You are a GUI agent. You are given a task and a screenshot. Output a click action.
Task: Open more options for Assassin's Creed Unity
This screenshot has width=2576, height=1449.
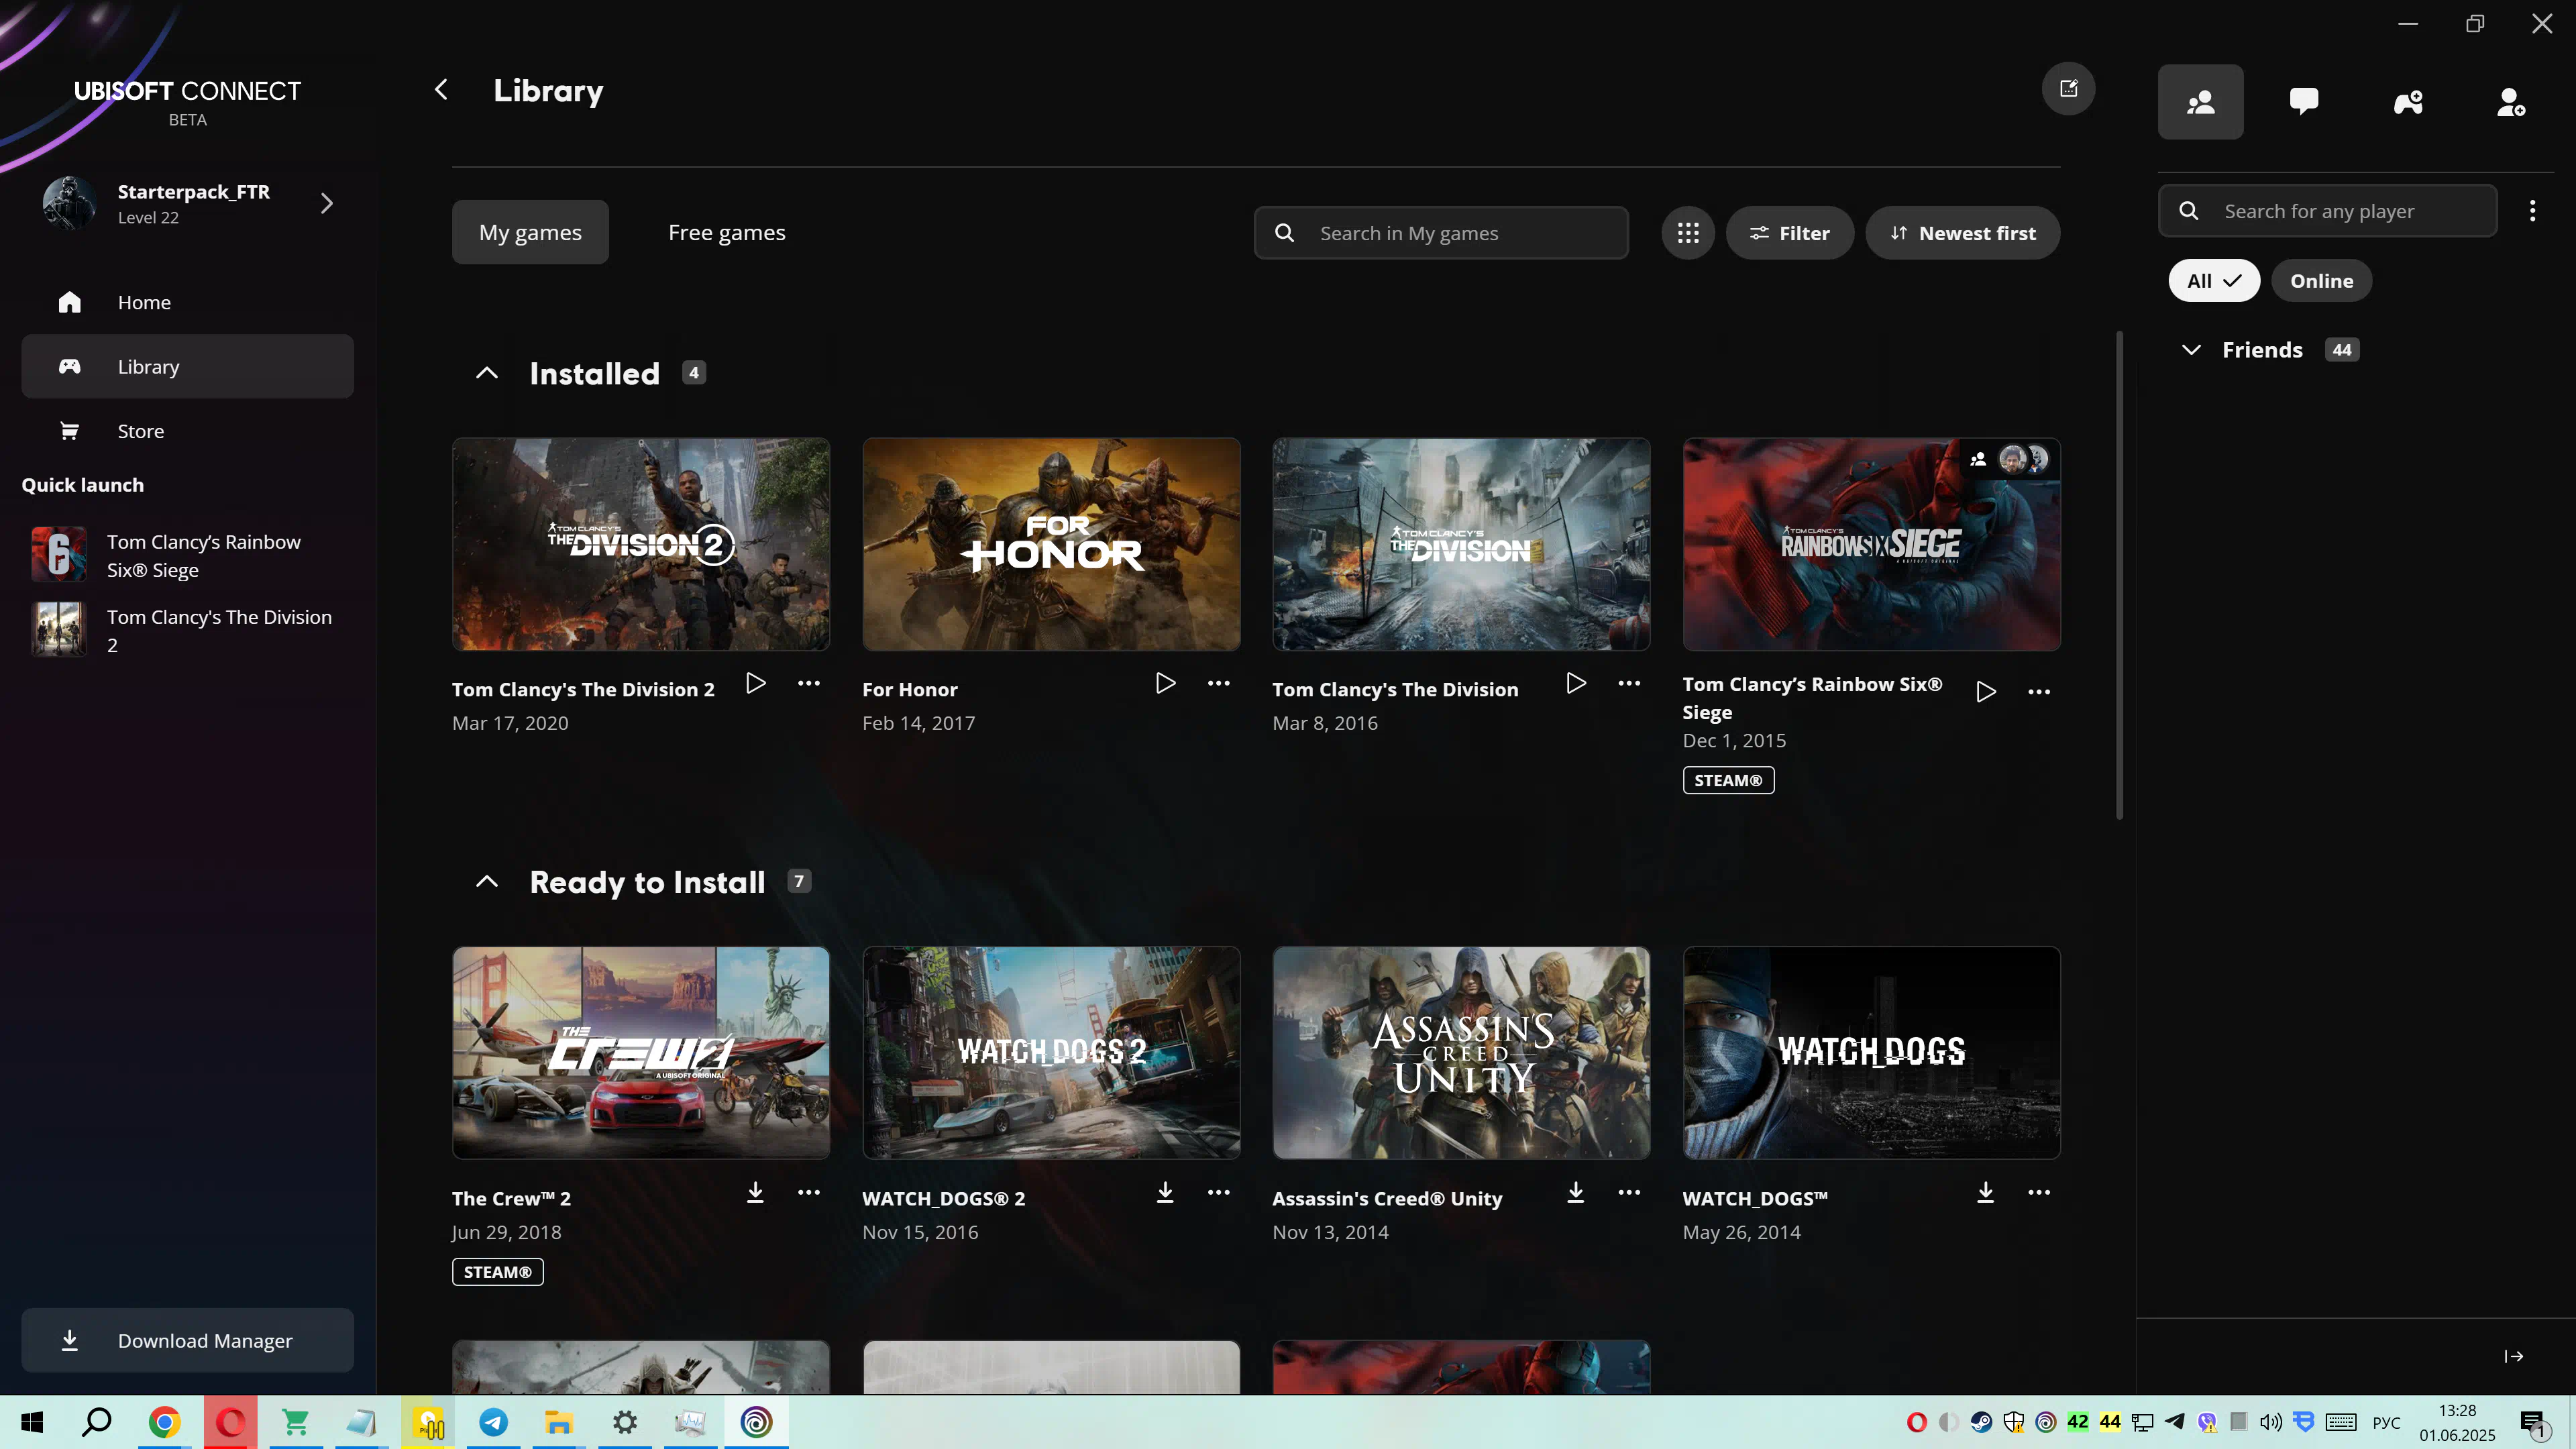tap(1629, 1192)
